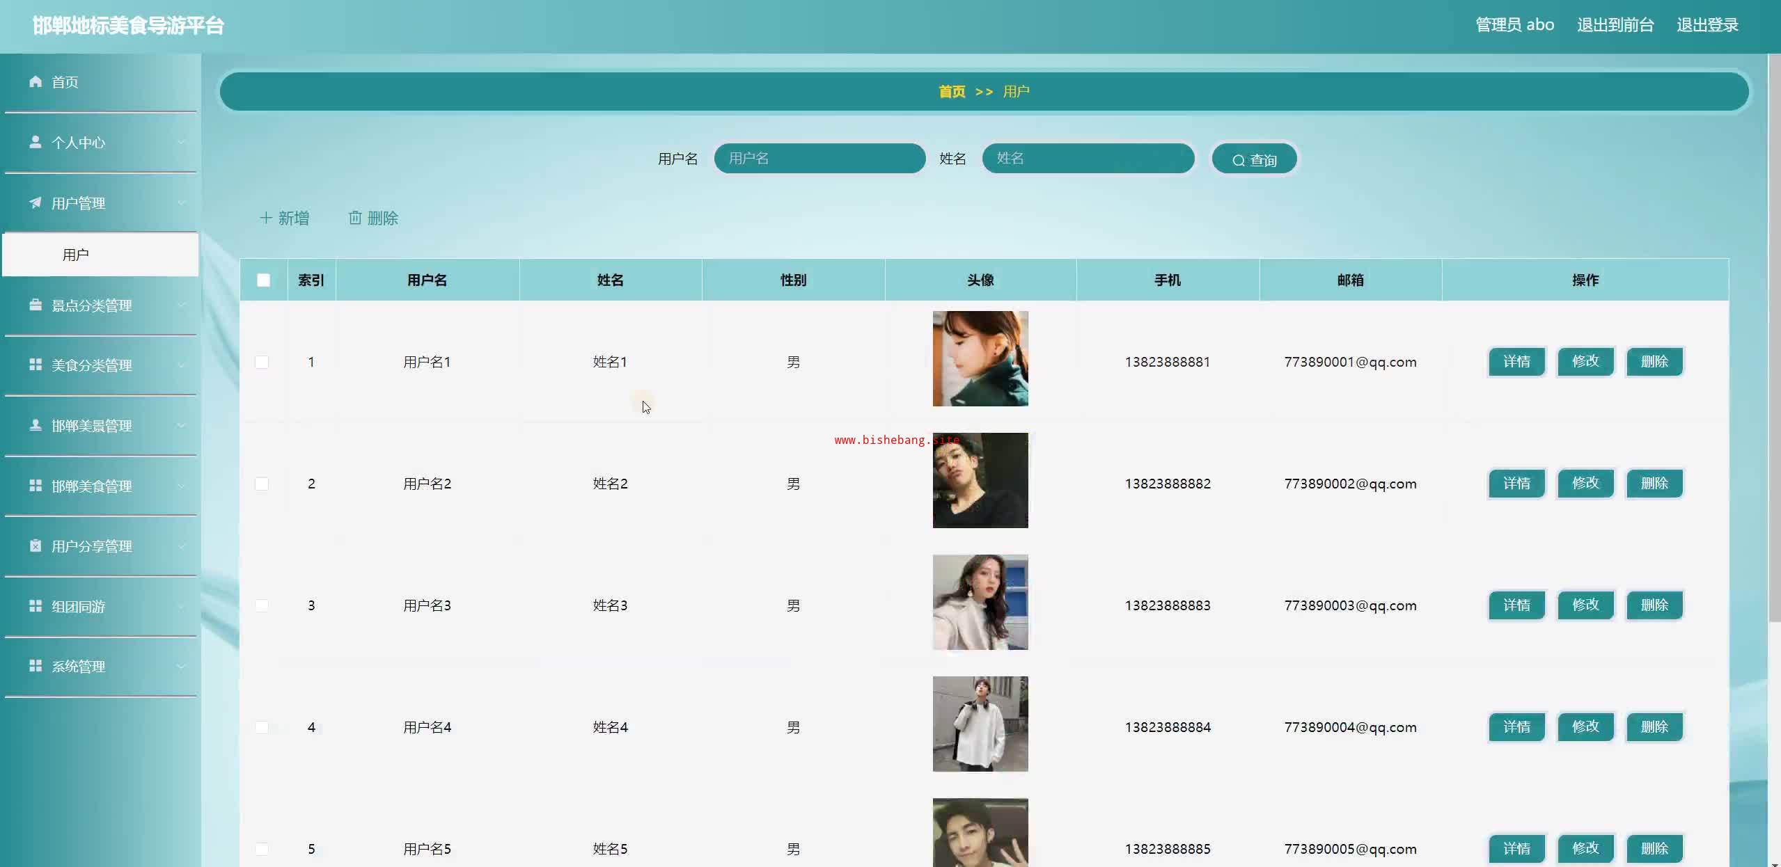Click the 用户名 search input field
Viewport: 1781px width, 867px height.
(x=819, y=159)
